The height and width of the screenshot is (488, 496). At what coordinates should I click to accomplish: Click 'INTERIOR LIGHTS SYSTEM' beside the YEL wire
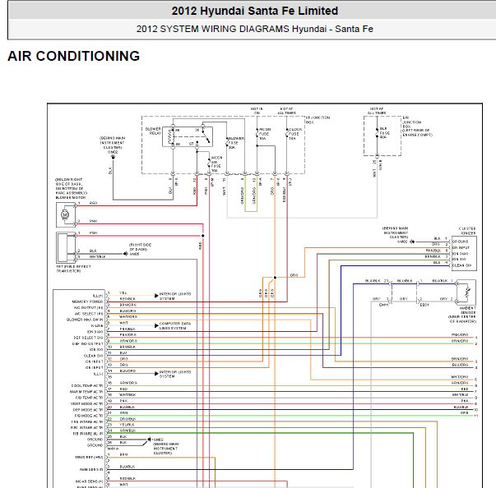tap(175, 296)
